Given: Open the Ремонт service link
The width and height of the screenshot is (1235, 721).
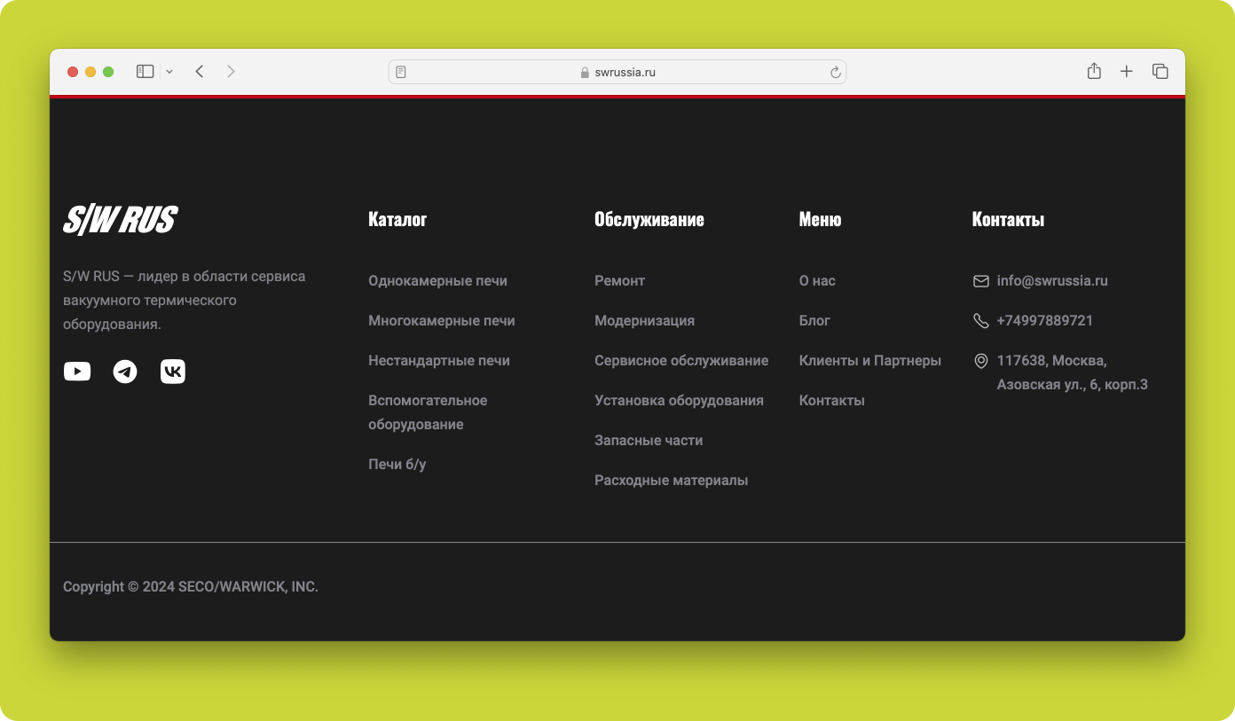Looking at the screenshot, I should (x=620, y=281).
